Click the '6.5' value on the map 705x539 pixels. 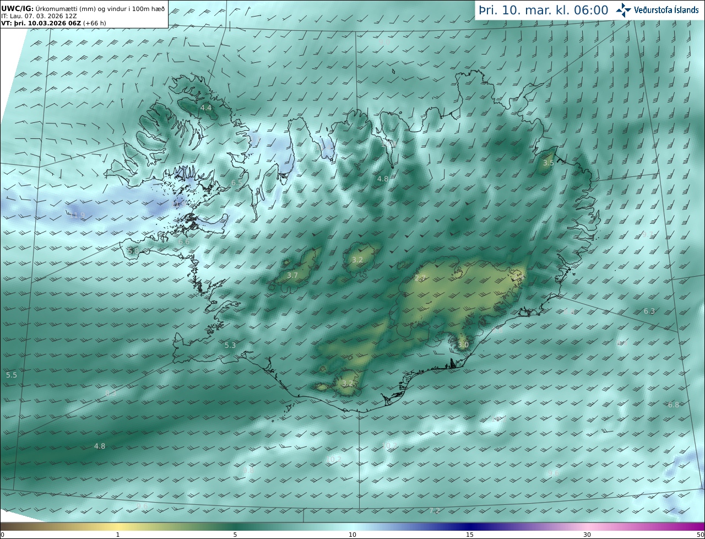click(237, 183)
